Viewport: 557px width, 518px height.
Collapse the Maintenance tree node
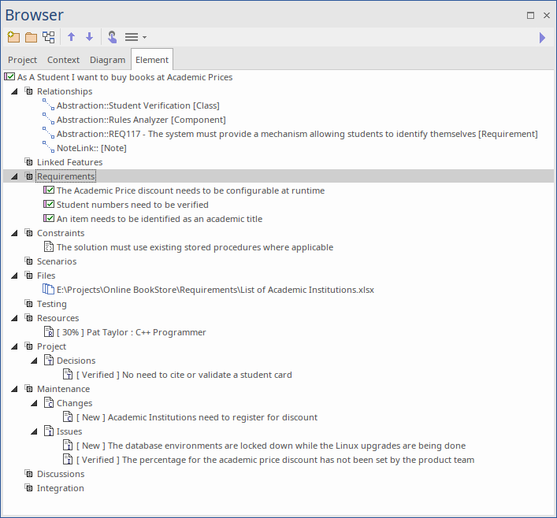tap(14, 389)
